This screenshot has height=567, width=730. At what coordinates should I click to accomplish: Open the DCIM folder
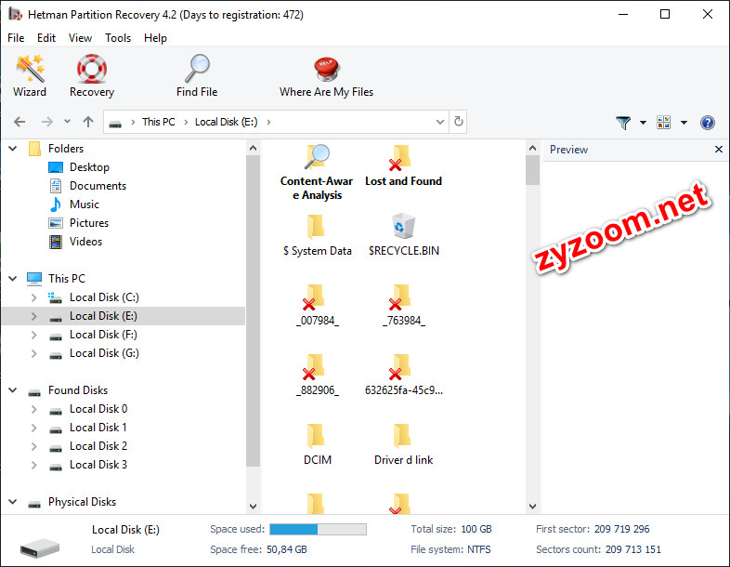317,444
